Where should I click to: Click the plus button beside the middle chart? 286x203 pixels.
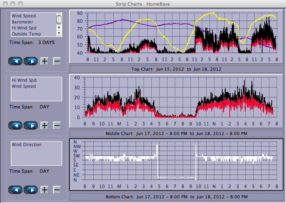(45, 125)
